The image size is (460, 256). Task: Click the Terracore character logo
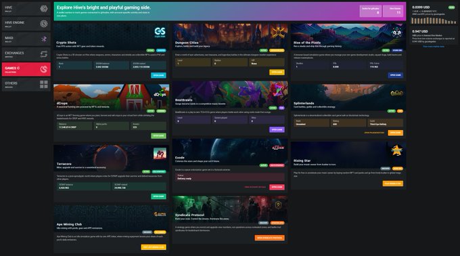coord(160,153)
